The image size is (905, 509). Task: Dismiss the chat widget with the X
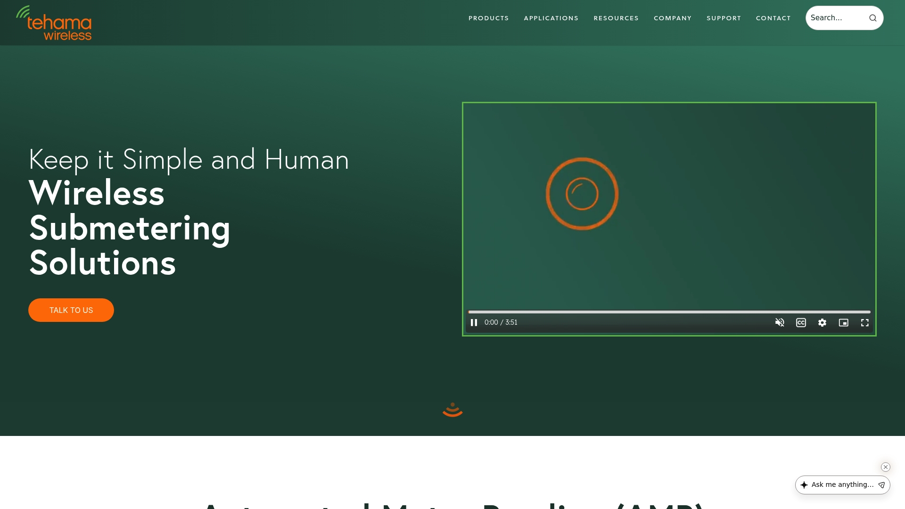click(x=886, y=467)
